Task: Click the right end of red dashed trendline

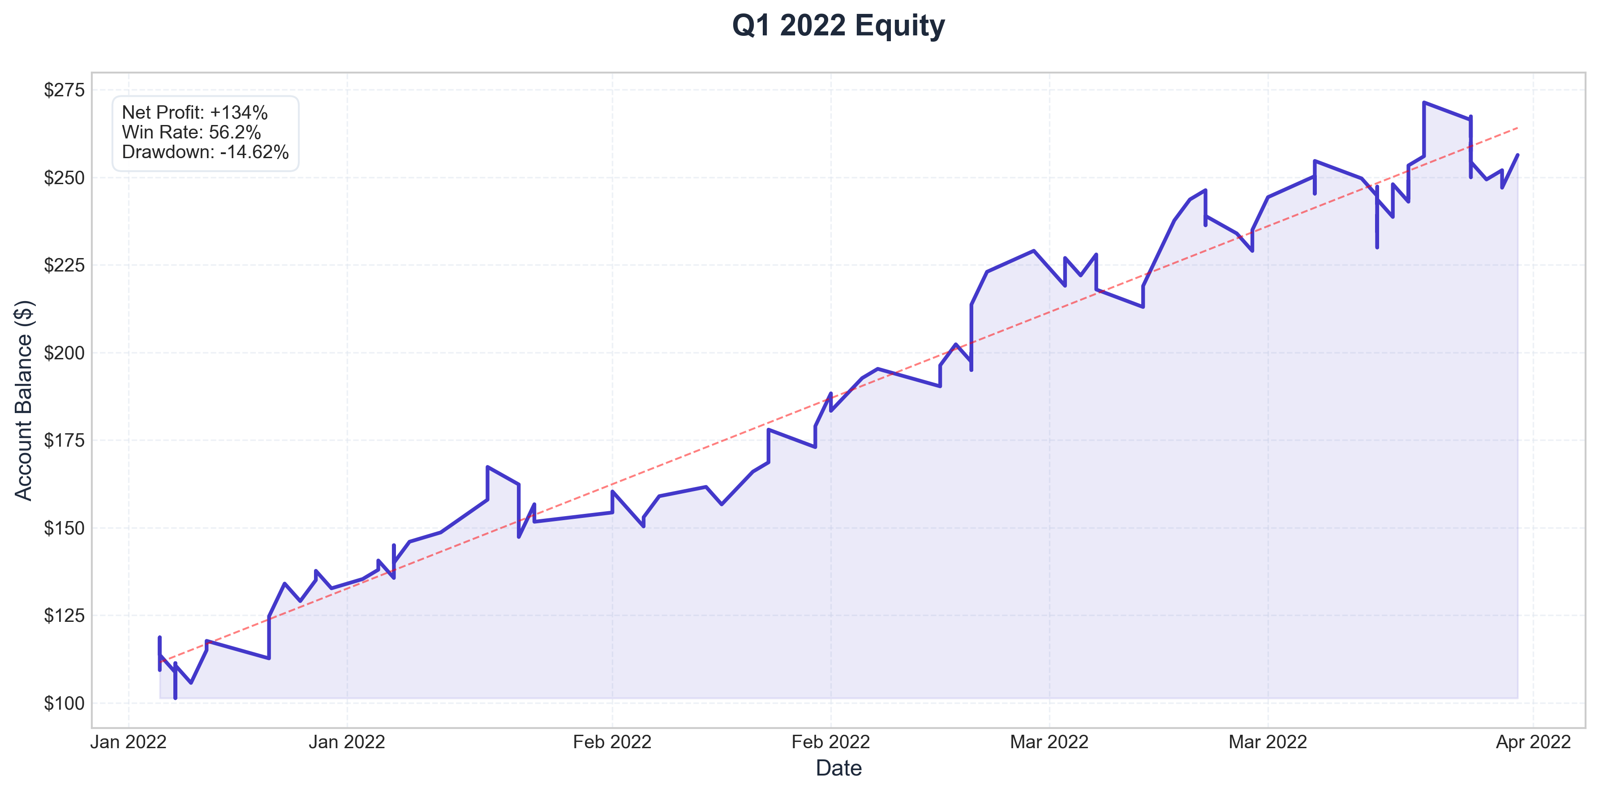Action: click(x=1517, y=128)
